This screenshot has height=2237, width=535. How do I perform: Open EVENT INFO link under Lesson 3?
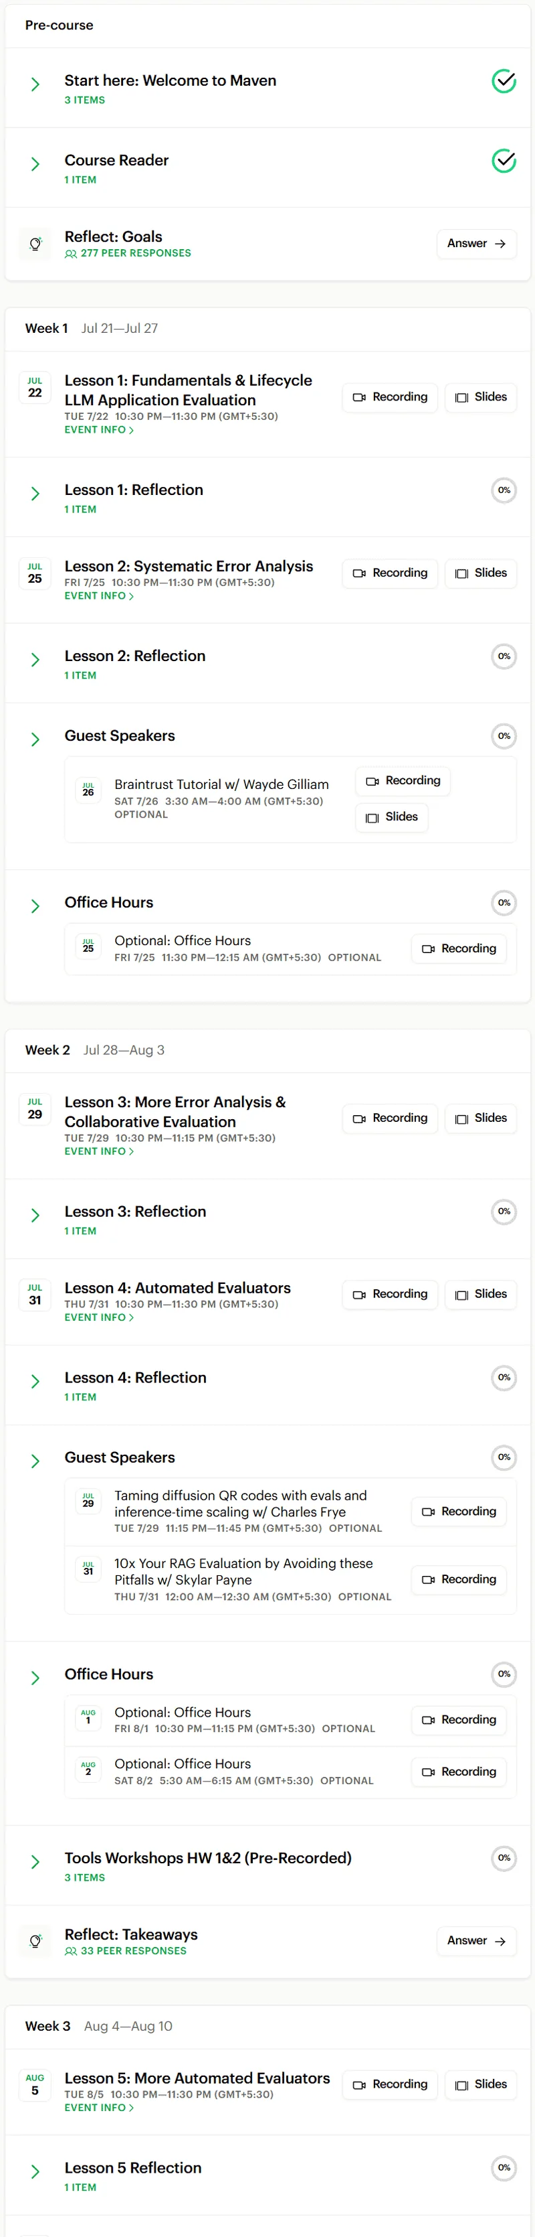tap(99, 1151)
